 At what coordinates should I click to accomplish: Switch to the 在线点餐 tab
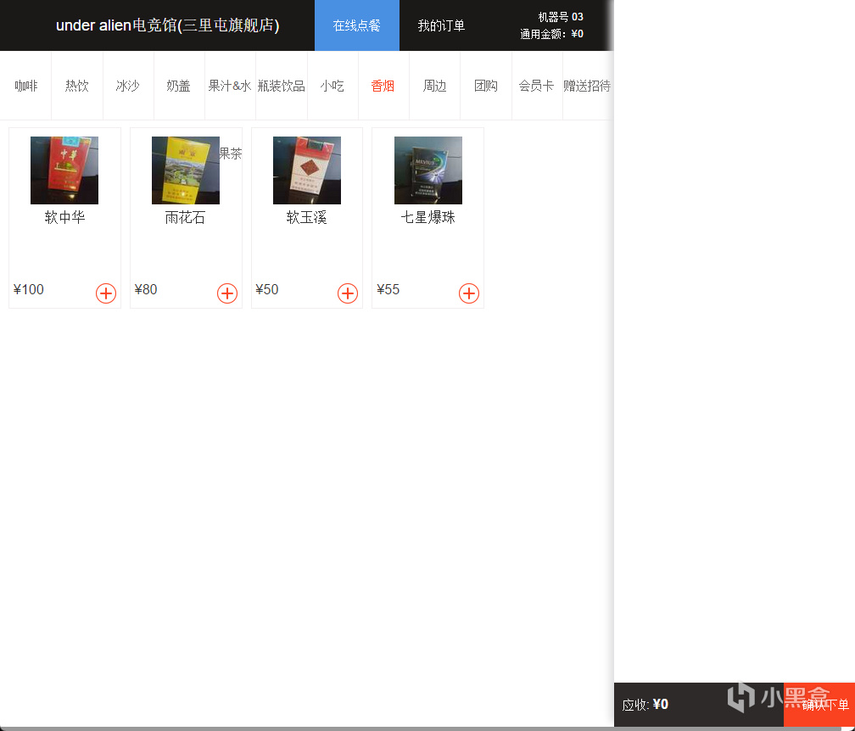click(x=356, y=25)
